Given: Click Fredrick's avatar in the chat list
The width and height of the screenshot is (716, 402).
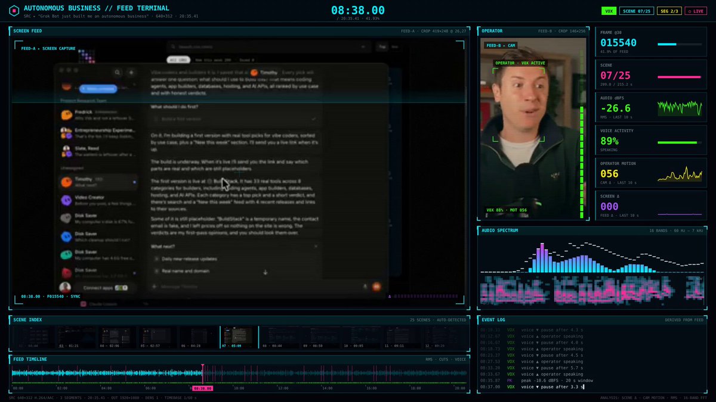Looking at the screenshot, I should tap(66, 114).
